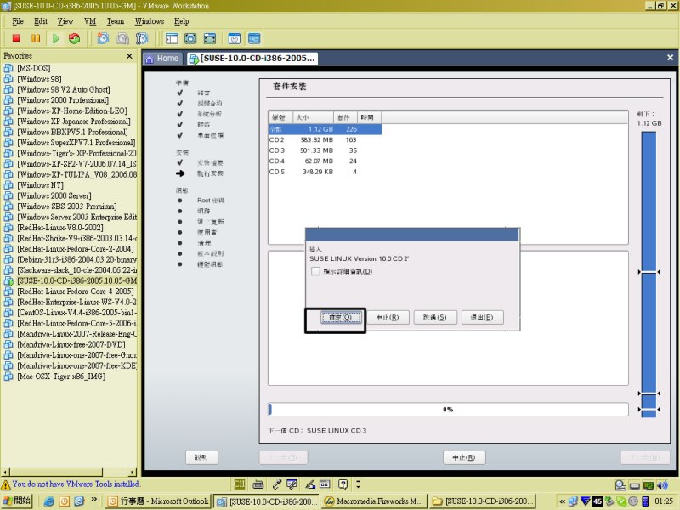The image size is (680, 510).
Task: Select [MS-DOS] in Favorites list
Action: (x=34, y=68)
